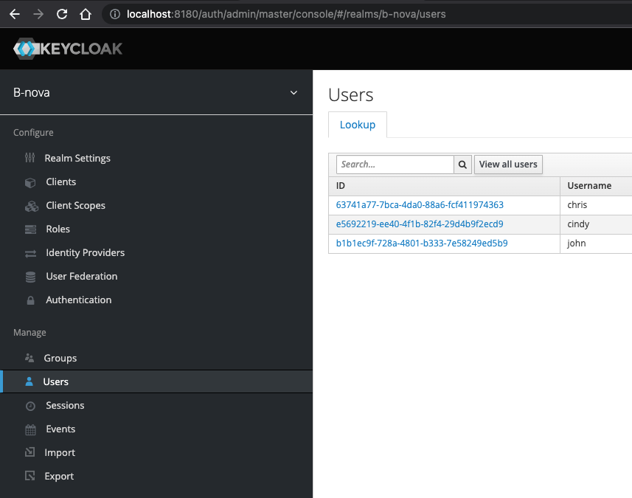Image resolution: width=632 pixels, height=498 pixels.
Task: Click the Groups people icon
Action: (x=29, y=358)
